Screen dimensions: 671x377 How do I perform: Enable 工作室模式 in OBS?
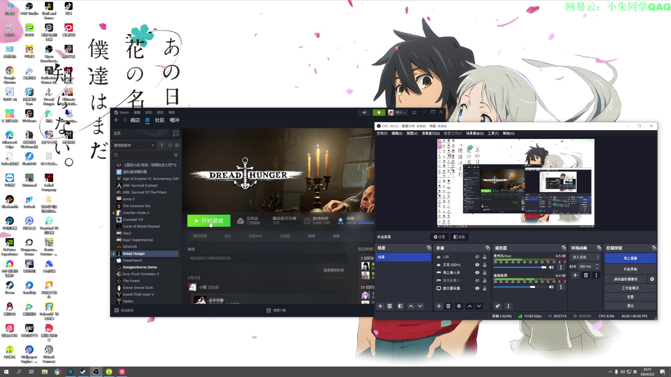pyautogui.click(x=630, y=288)
